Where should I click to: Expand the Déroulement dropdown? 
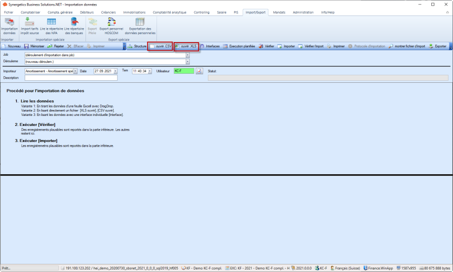tap(188, 62)
